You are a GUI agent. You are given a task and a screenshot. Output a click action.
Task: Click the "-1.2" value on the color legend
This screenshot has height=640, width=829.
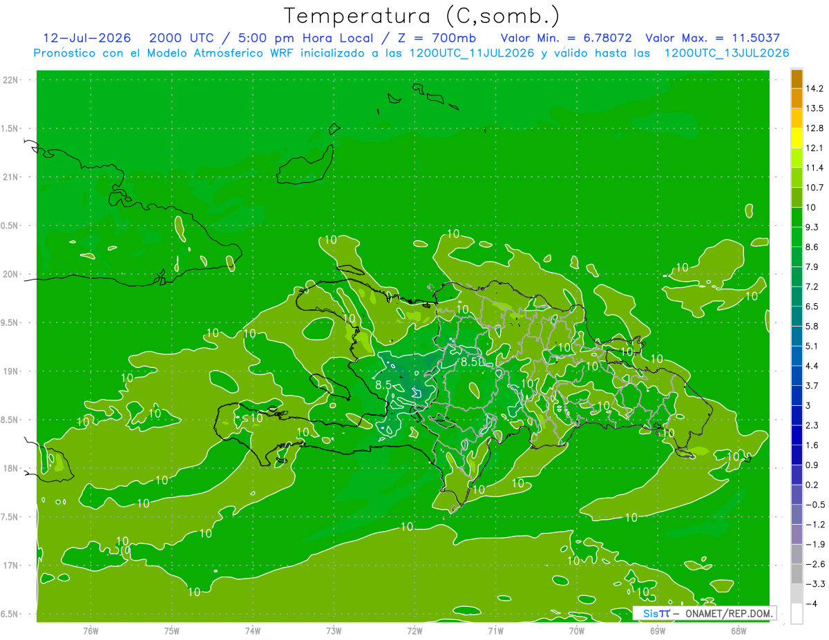pyautogui.click(x=815, y=525)
